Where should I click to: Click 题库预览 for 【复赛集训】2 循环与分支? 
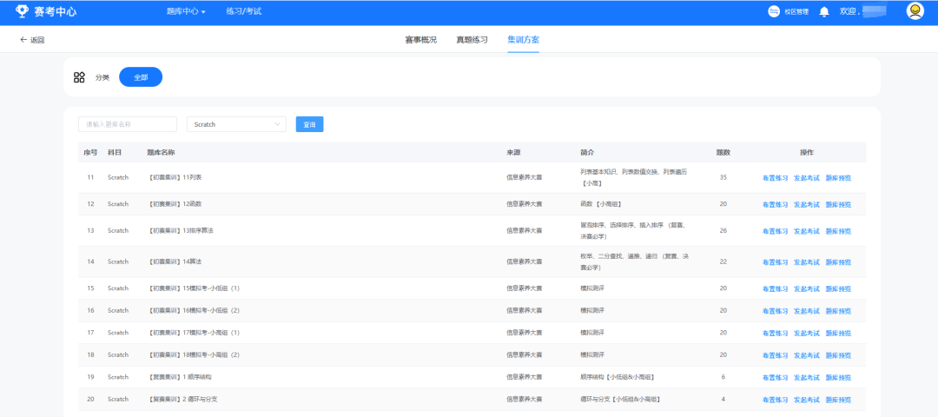838,400
